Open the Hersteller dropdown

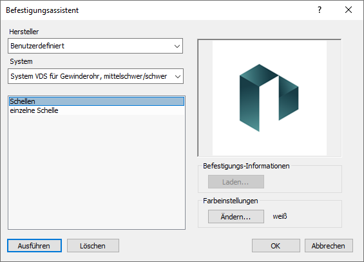click(95, 46)
